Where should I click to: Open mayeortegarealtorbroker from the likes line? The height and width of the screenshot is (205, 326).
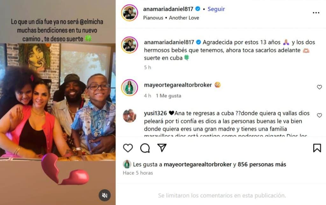[198, 165]
